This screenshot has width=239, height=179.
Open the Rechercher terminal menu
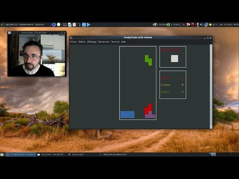click(x=104, y=42)
